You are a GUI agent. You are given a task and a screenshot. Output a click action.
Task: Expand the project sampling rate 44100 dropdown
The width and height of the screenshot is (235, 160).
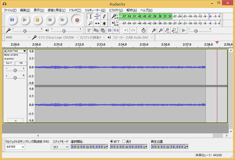[22, 147]
